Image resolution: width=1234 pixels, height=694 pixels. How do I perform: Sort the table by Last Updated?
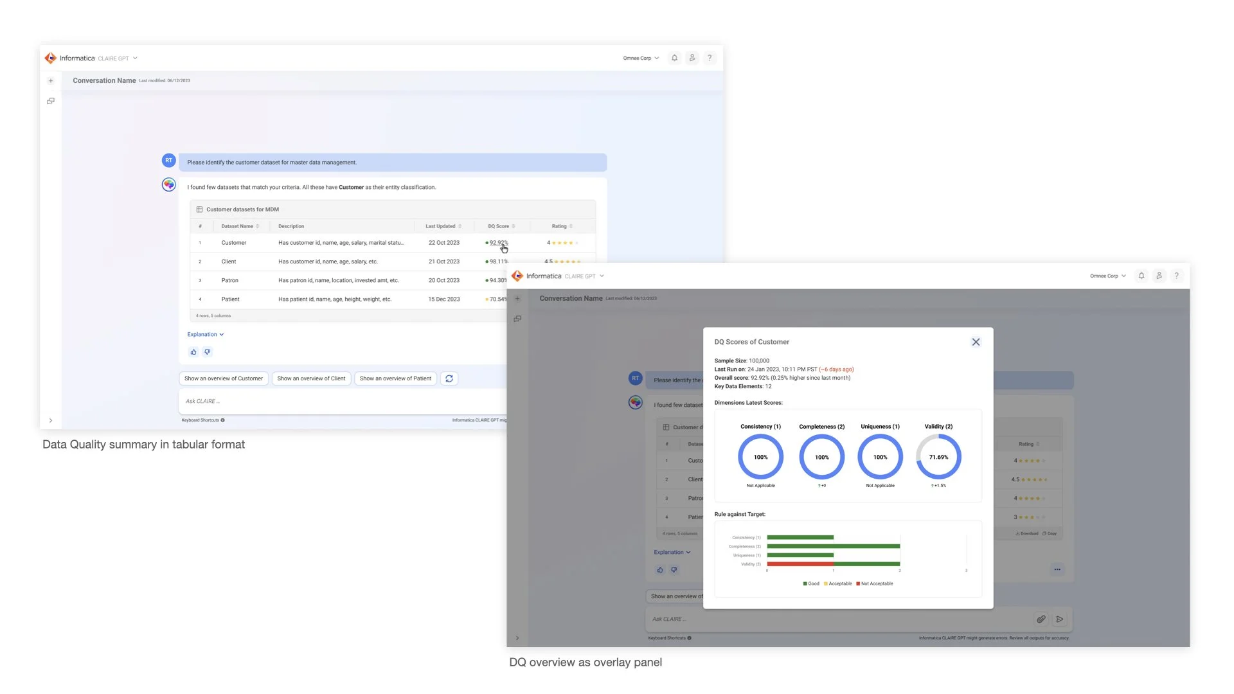tap(443, 226)
